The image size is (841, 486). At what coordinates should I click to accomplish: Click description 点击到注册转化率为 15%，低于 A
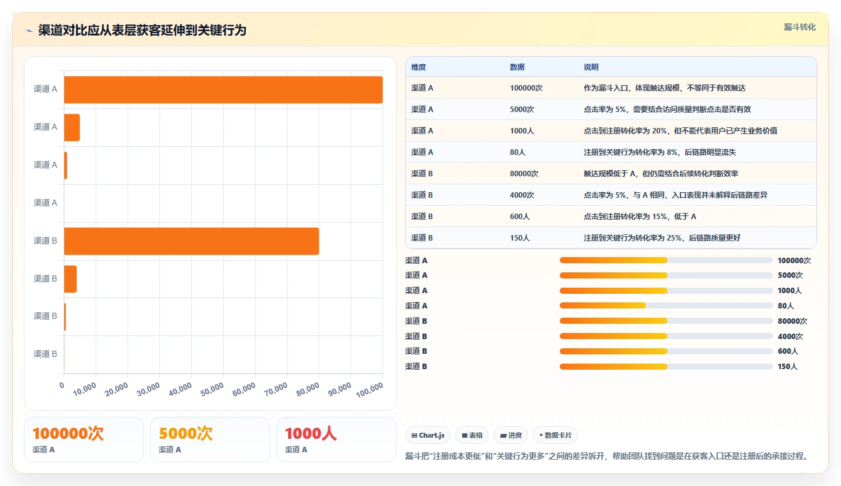point(640,217)
